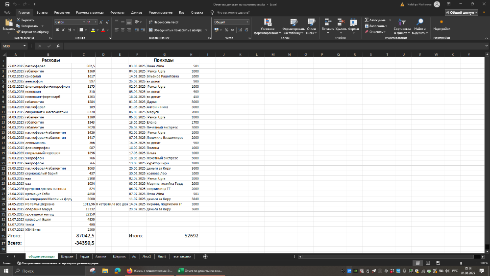
Task: Click Find and Select magnifier icon
Action: pos(419,22)
